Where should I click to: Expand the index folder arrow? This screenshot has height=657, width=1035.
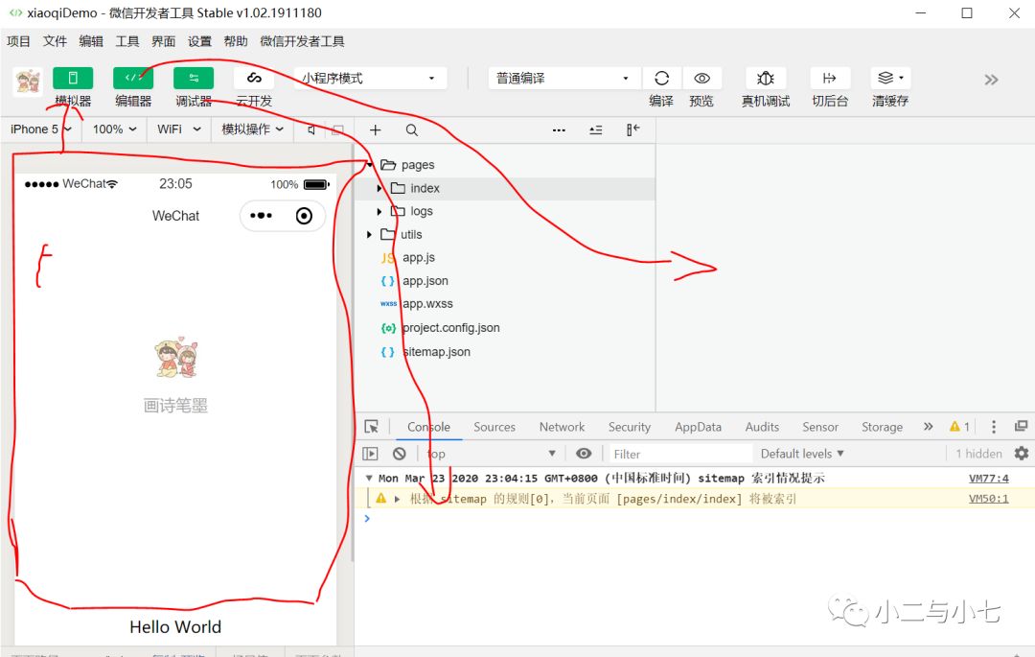click(379, 188)
